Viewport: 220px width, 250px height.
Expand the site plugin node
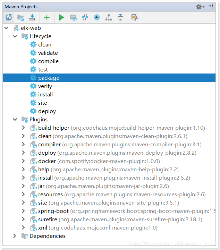[23, 202]
